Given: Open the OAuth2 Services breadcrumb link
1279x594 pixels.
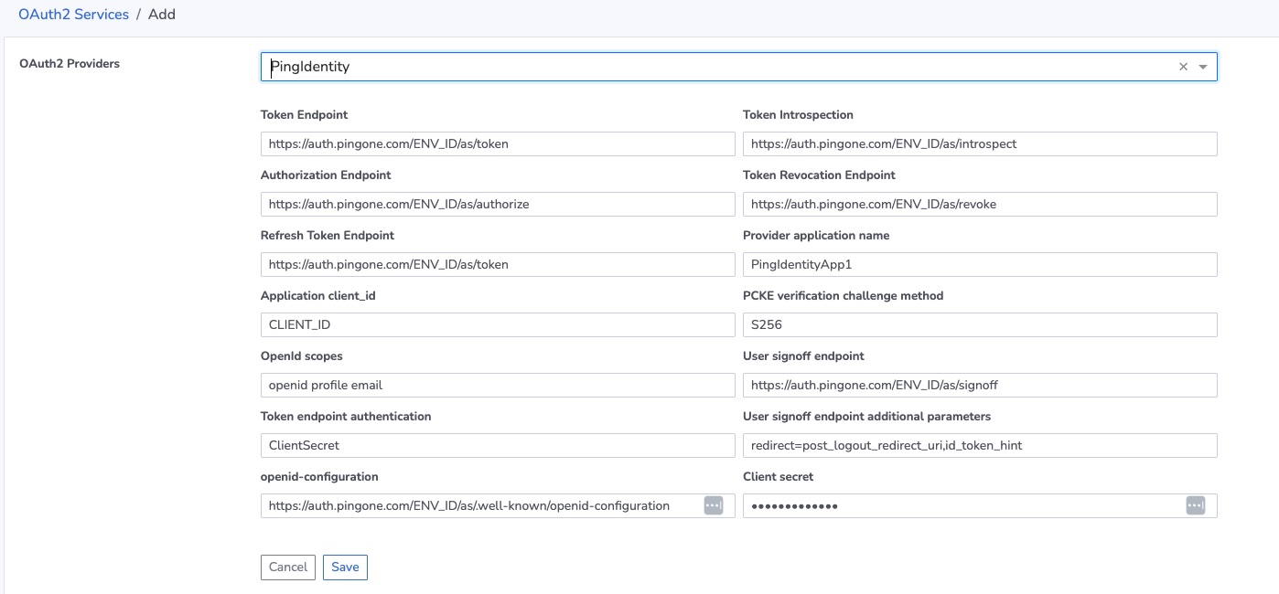Looking at the screenshot, I should tap(72, 15).
